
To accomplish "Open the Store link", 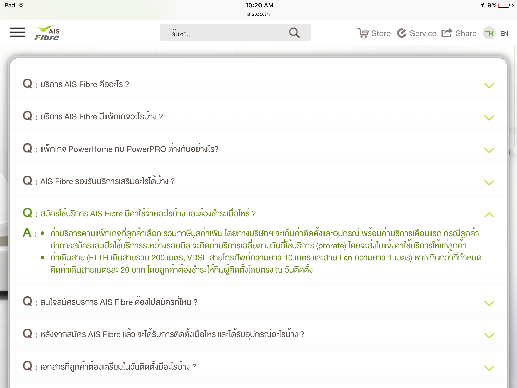I will tap(381, 33).
